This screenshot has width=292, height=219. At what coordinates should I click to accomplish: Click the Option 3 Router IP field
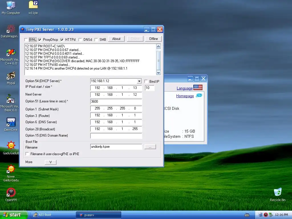coord(116,115)
